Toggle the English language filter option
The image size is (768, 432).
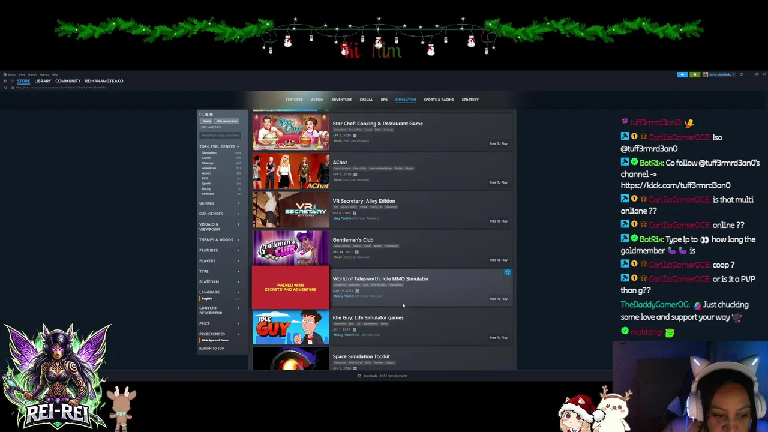click(207, 298)
